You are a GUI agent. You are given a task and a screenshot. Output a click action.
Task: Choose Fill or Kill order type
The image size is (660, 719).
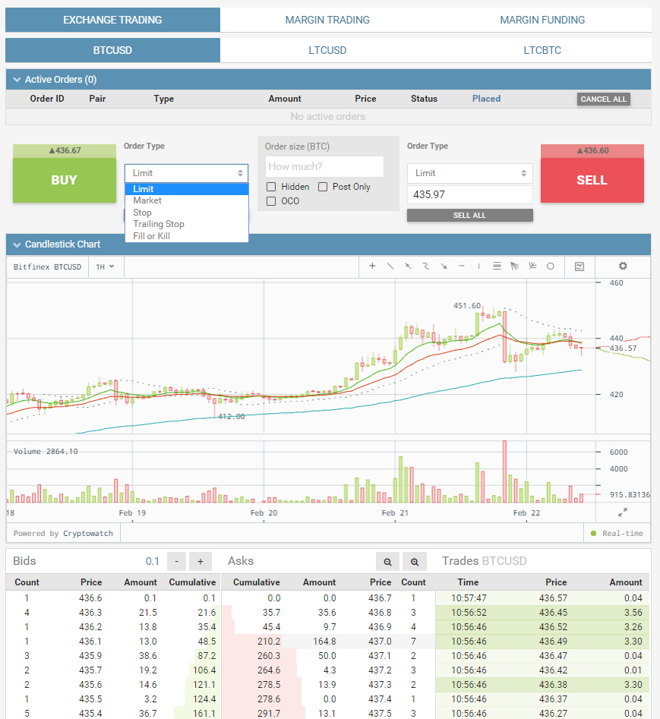point(187,235)
